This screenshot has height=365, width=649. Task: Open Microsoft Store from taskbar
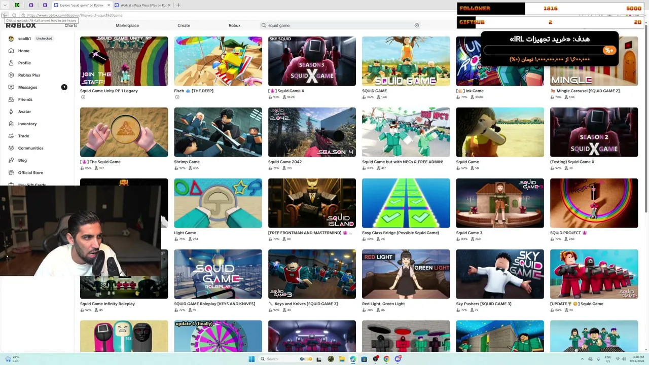364,359
